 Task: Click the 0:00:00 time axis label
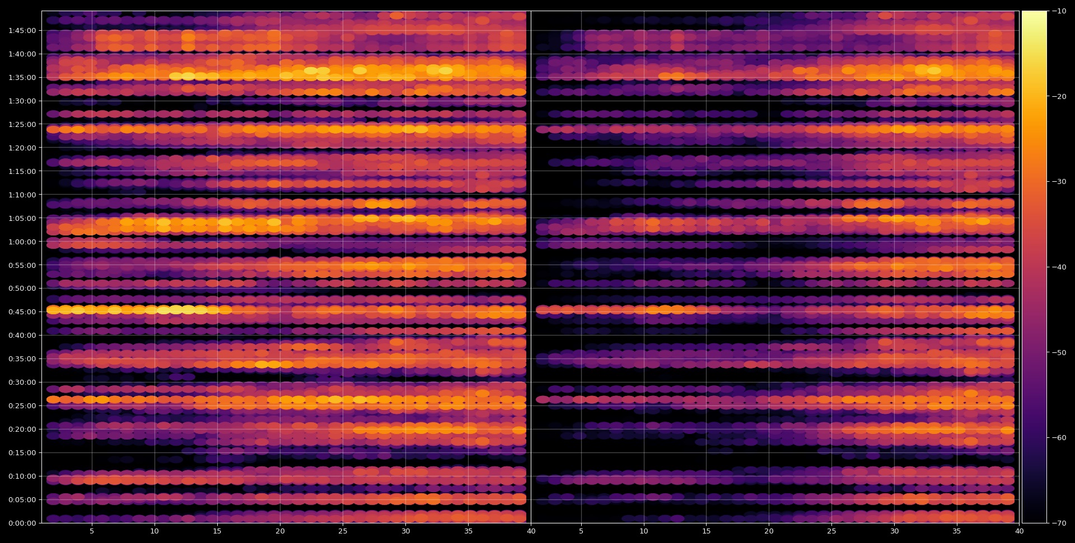coord(22,523)
